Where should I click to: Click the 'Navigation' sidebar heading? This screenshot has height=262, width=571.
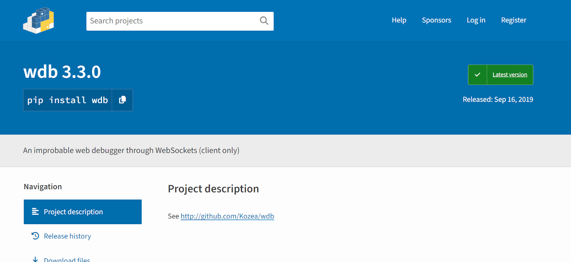(x=43, y=186)
